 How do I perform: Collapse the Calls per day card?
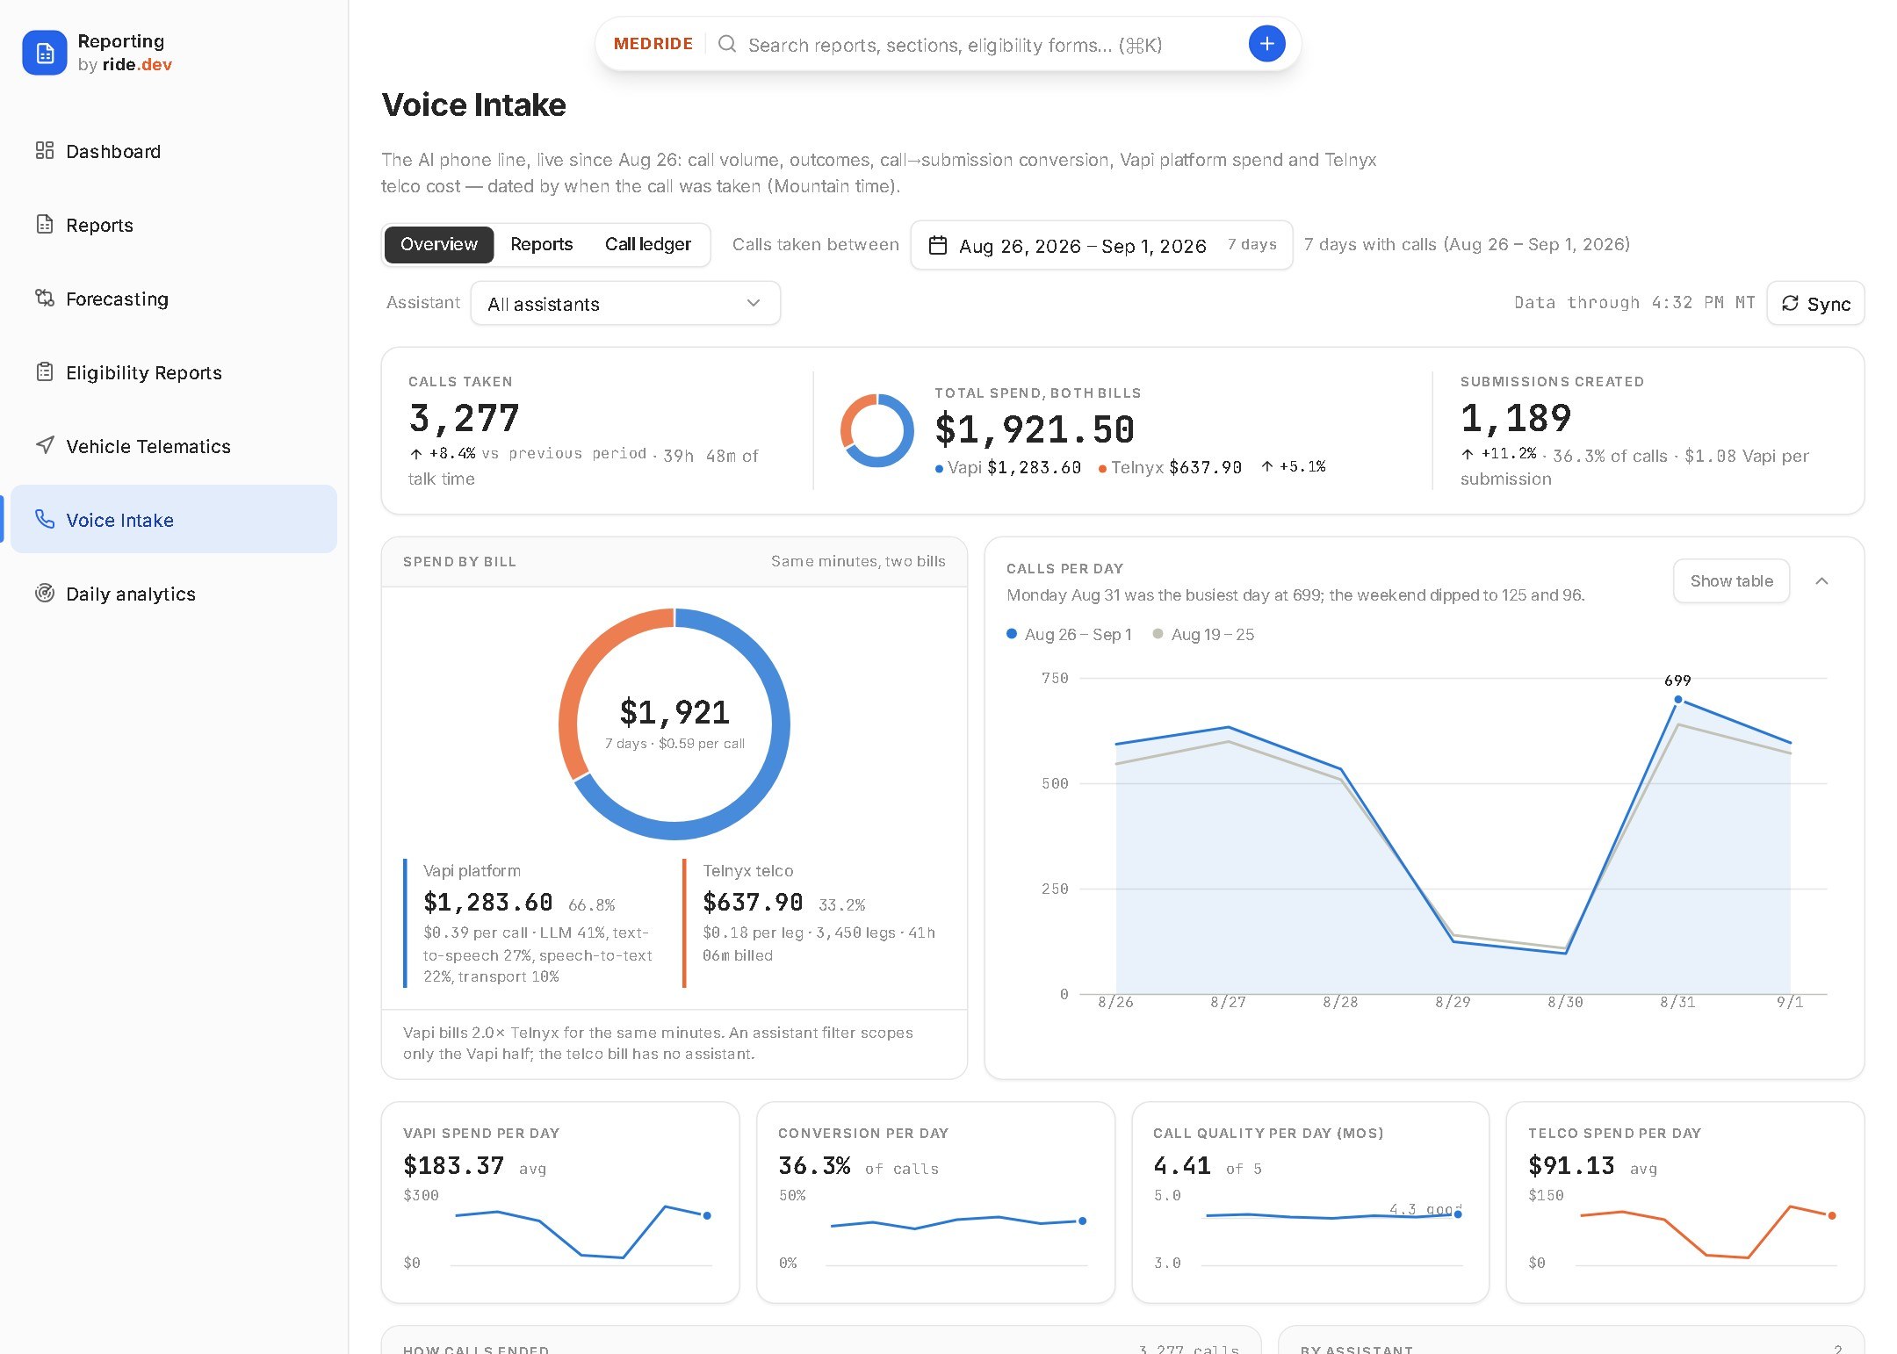click(1822, 581)
